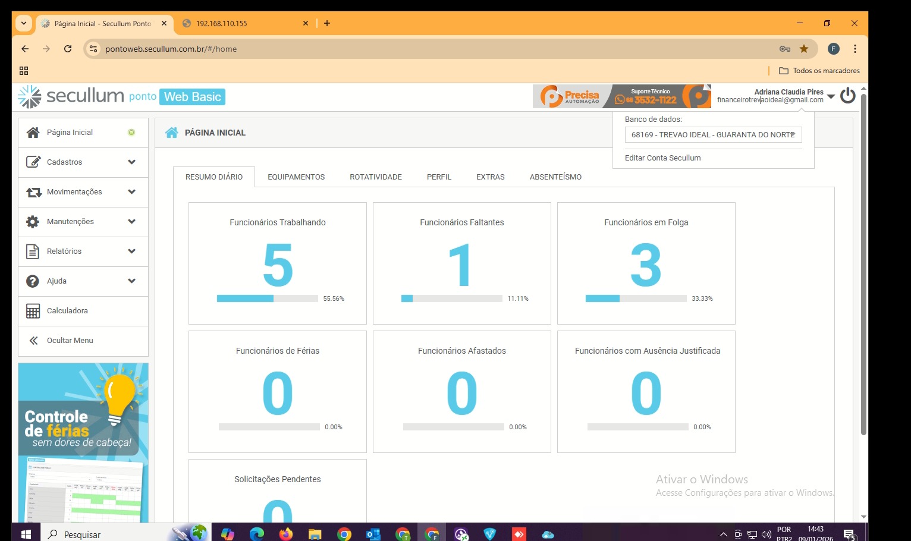Click the Secullum snowflake logo

(29, 96)
